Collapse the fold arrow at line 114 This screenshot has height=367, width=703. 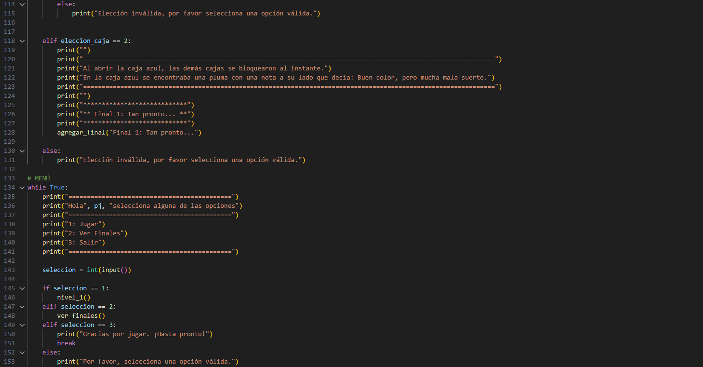point(22,4)
